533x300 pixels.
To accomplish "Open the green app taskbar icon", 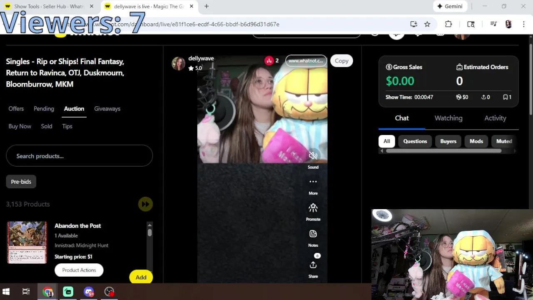I will (68, 292).
